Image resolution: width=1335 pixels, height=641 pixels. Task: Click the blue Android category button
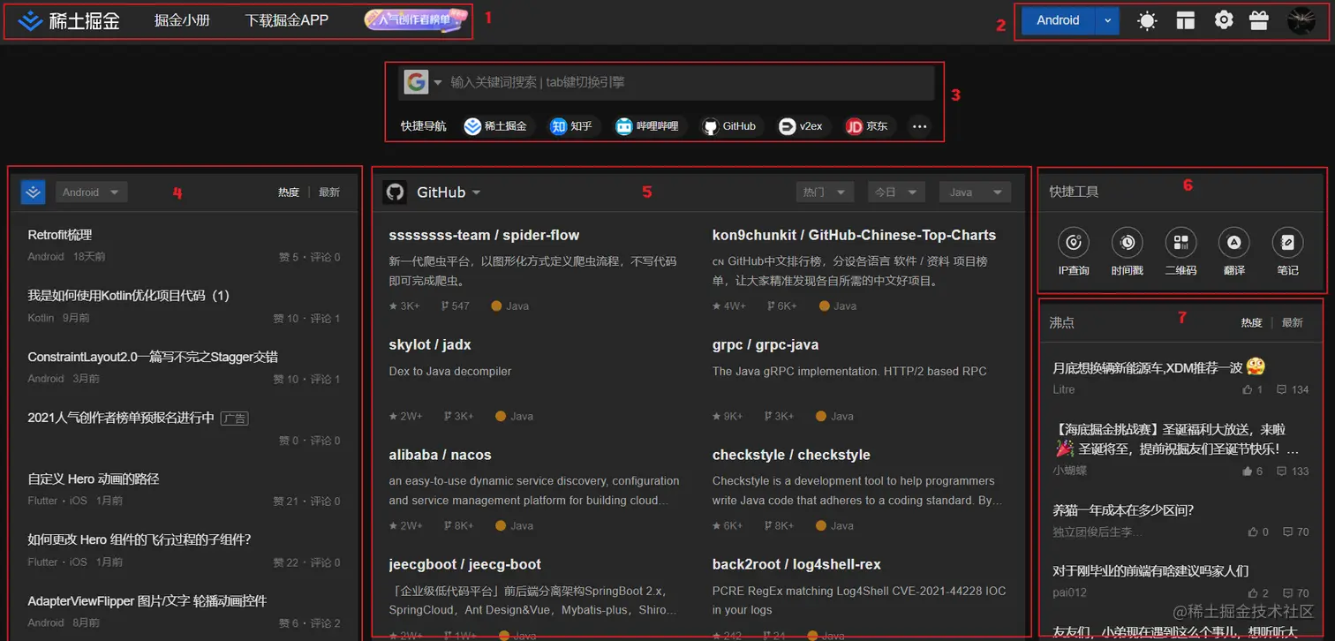tap(1058, 20)
